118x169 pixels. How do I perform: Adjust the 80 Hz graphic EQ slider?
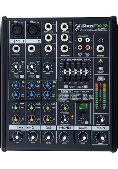[x=65, y=72]
